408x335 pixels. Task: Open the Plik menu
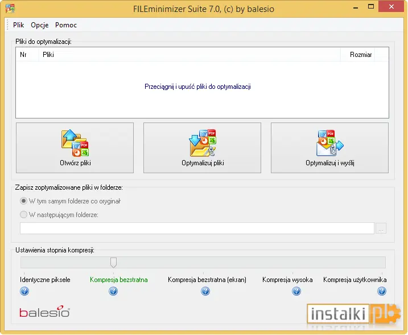click(x=18, y=25)
